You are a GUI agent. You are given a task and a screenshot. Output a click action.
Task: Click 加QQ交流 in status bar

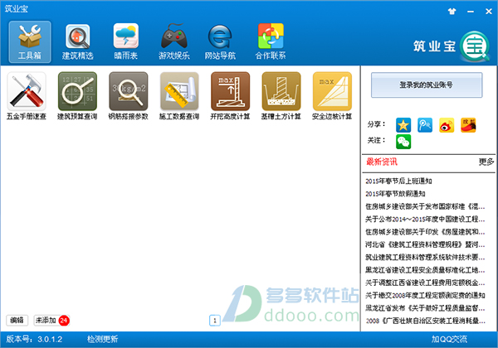(449, 339)
